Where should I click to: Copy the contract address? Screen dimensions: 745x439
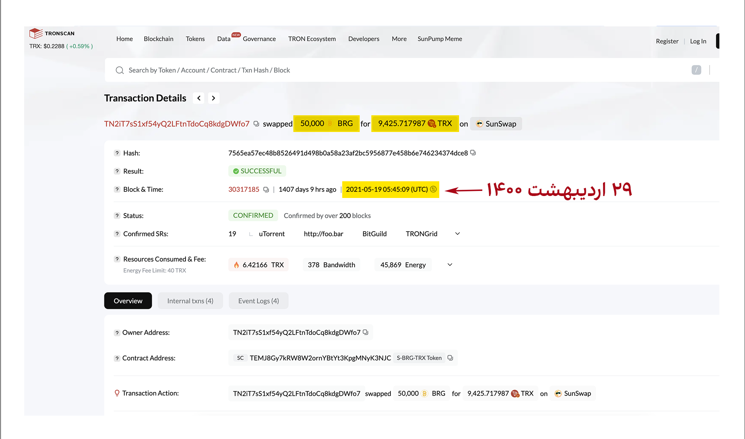[450, 358]
